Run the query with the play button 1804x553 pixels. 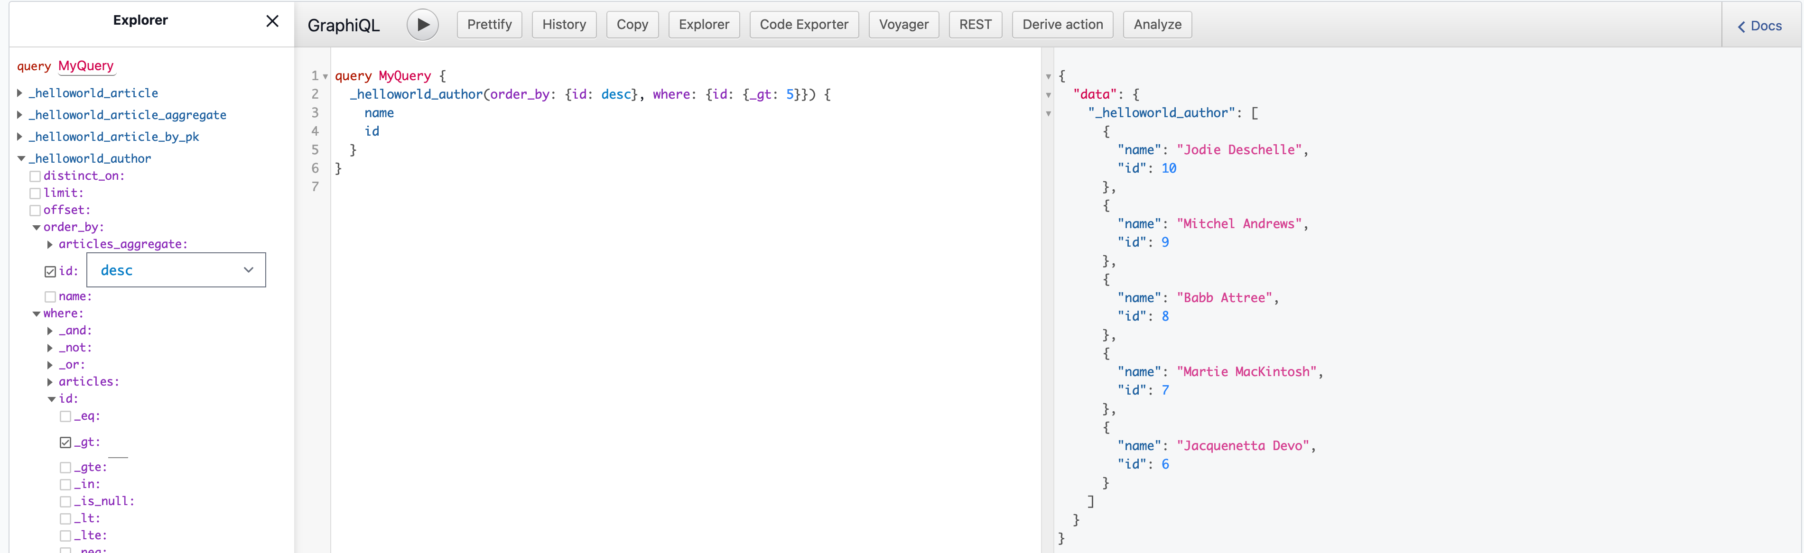tap(422, 25)
